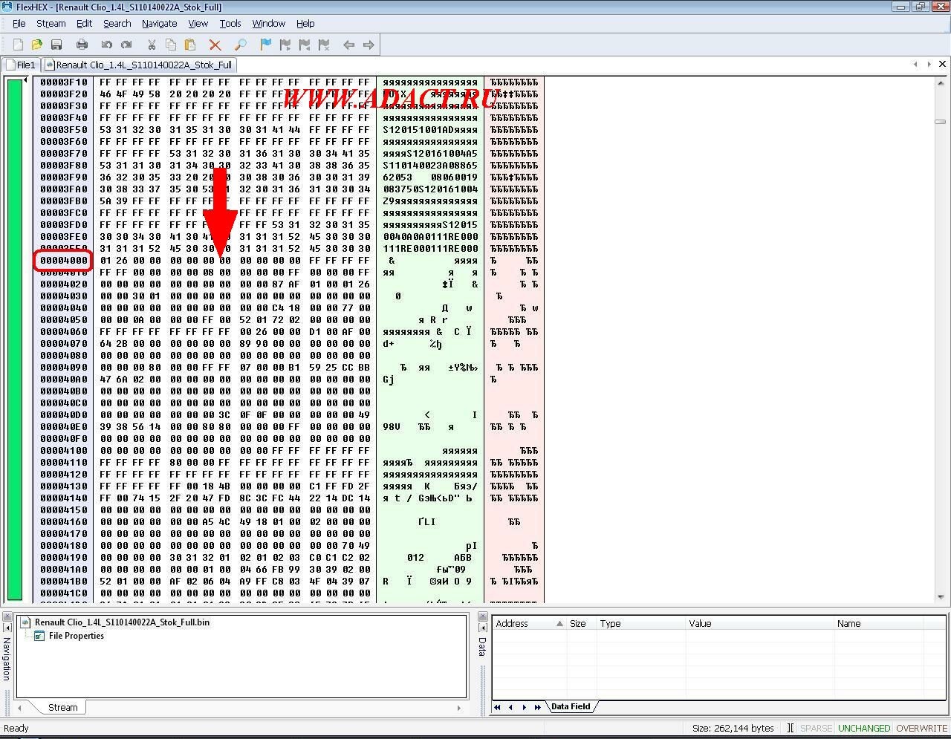
Task: Close the current document tab X
Action: 942,65
